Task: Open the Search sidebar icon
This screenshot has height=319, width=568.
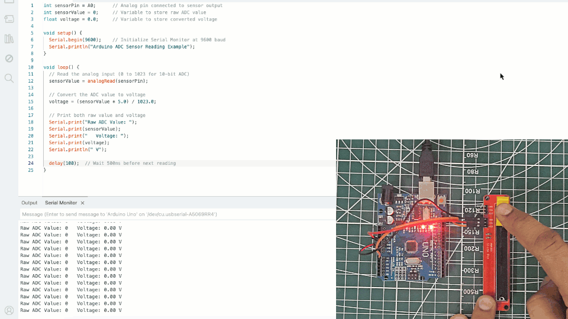Action: [9, 78]
